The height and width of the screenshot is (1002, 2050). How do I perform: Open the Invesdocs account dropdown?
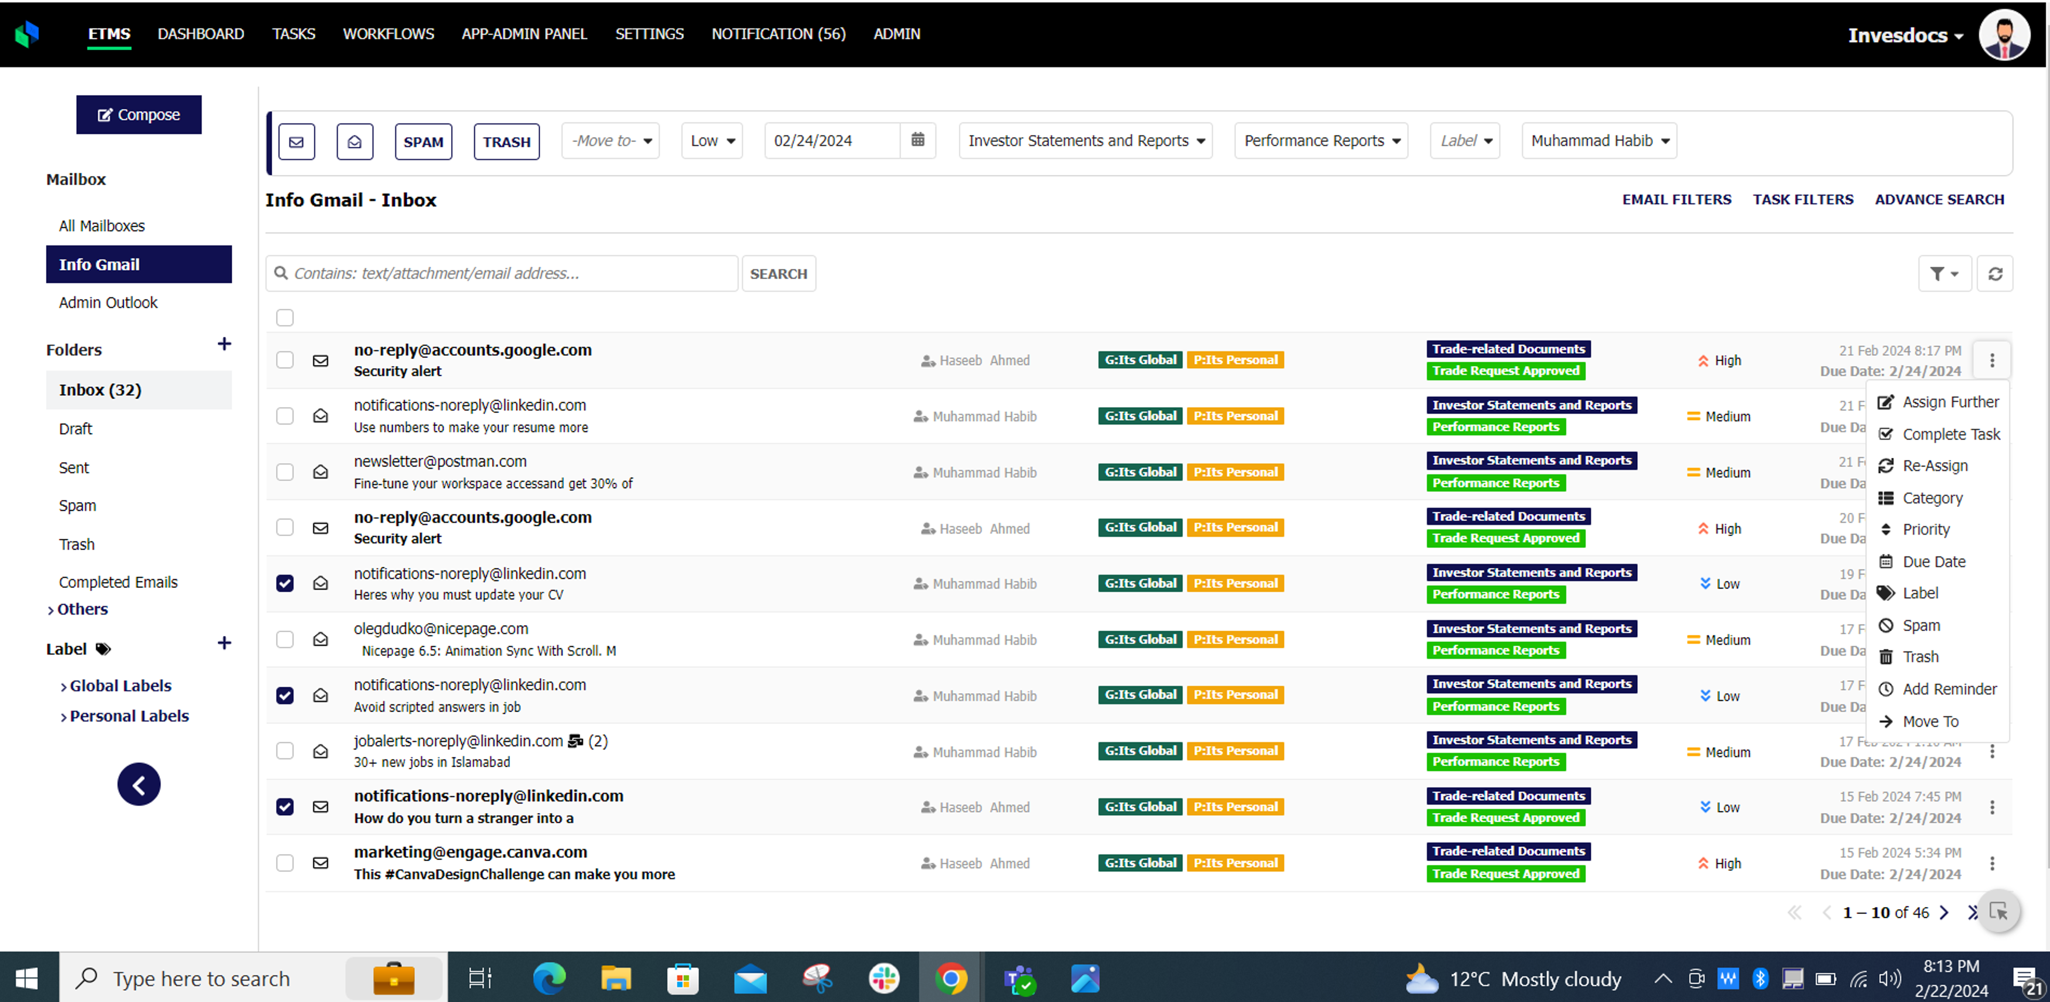click(x=1905, y=35)
